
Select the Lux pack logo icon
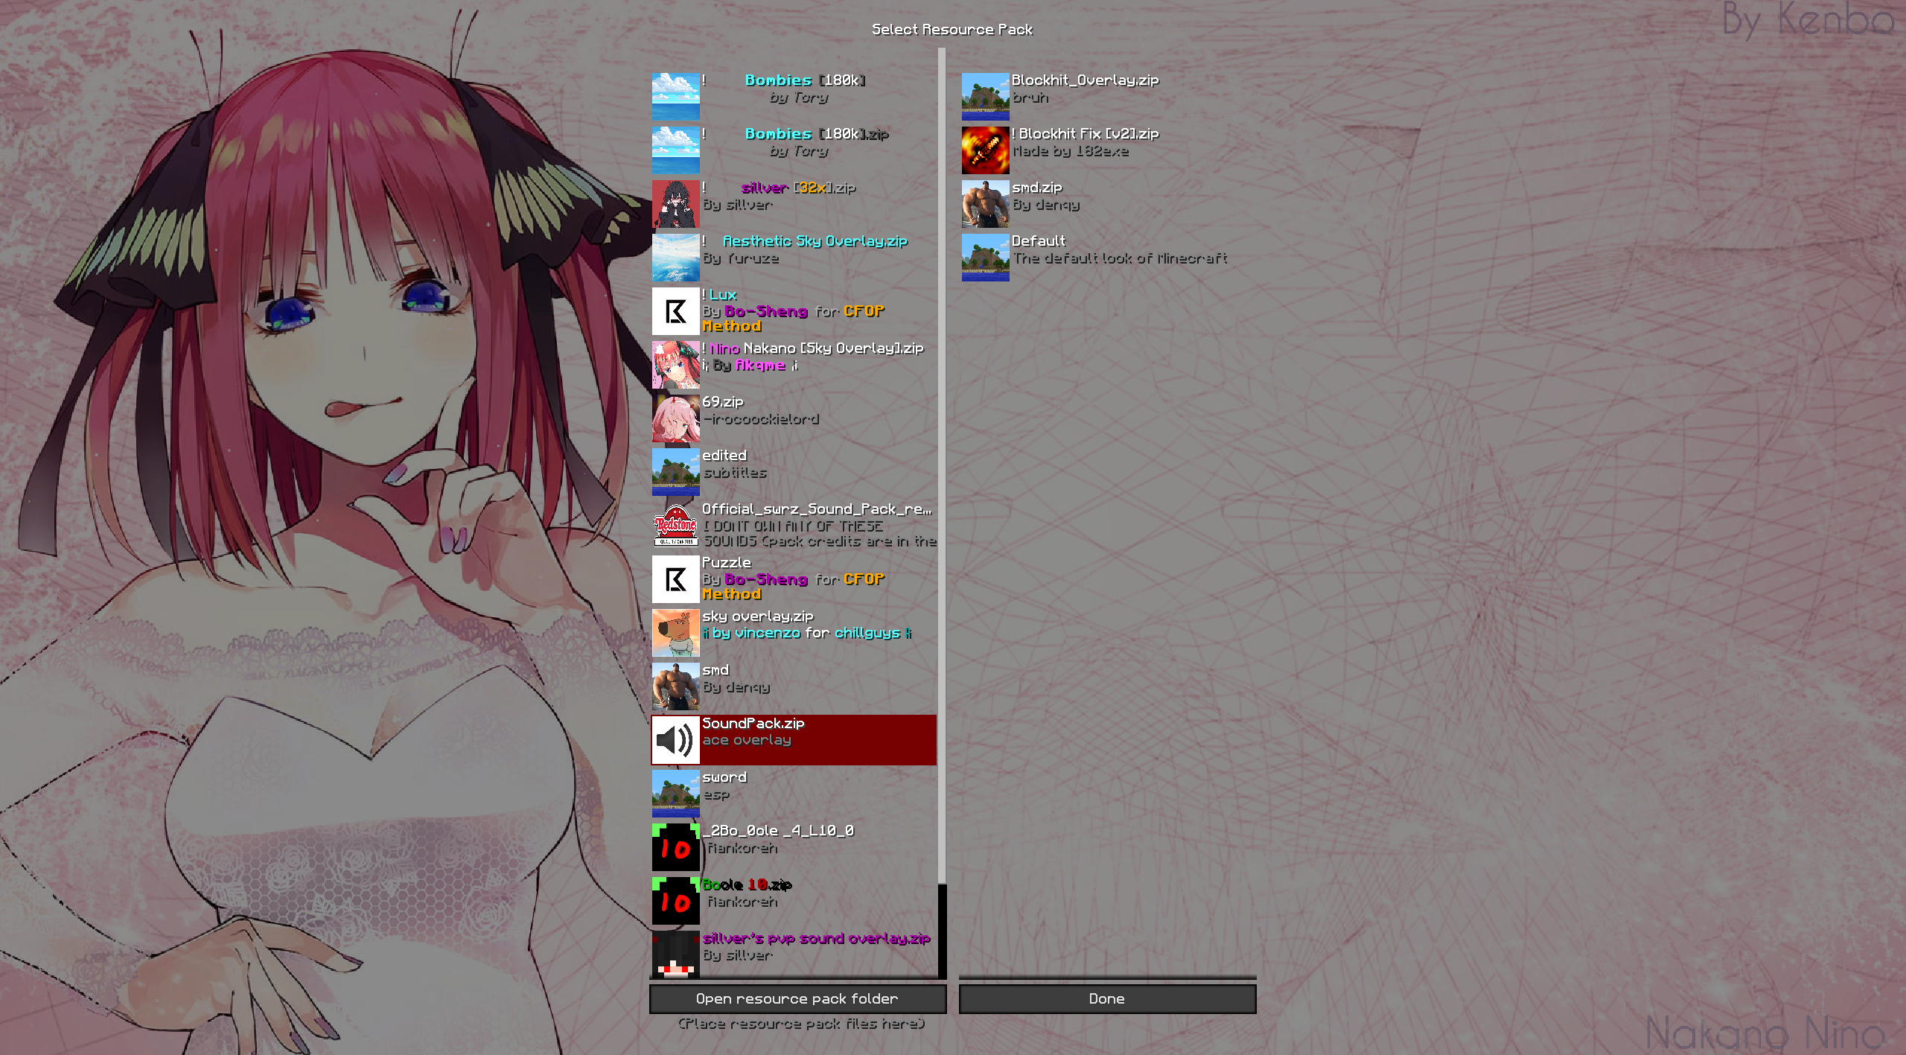pyautogui.click(x=676, y=311)
